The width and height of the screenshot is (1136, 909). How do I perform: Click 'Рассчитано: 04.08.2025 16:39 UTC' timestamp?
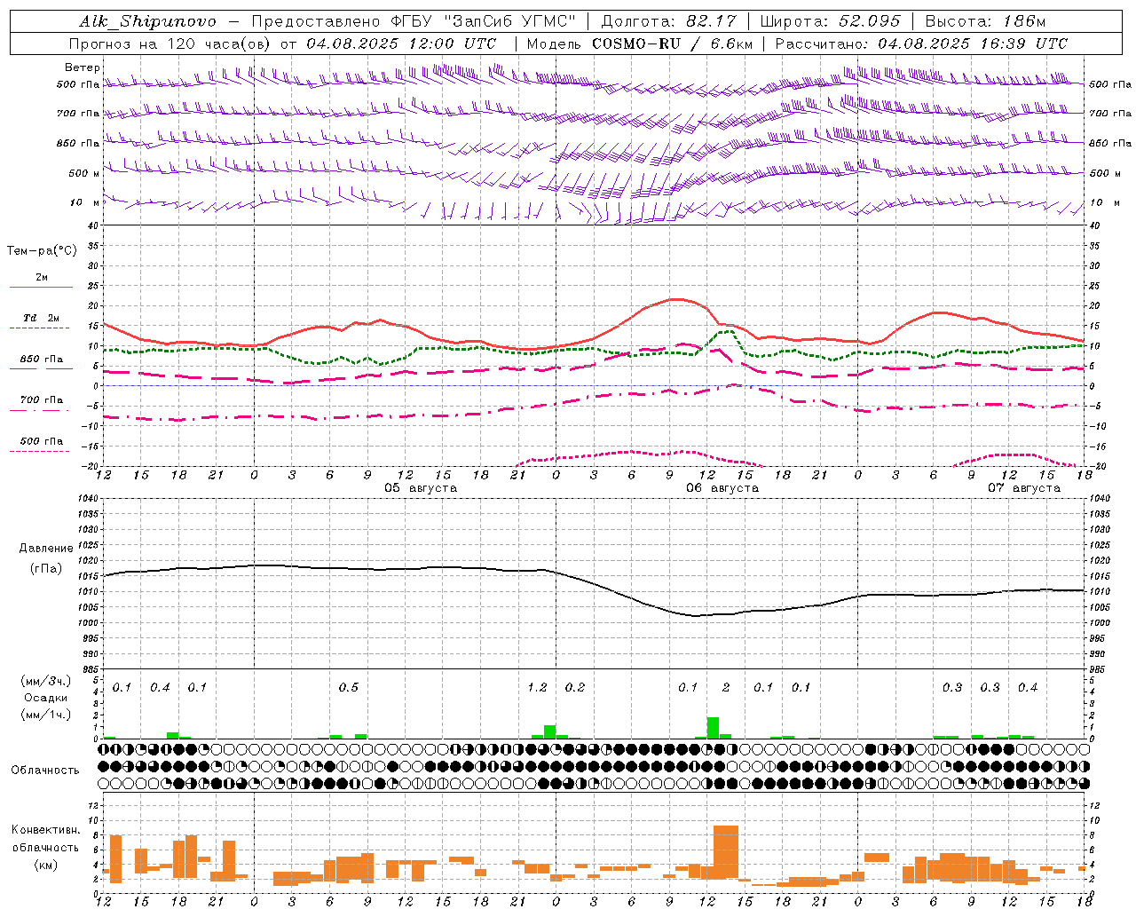point(921,43)
